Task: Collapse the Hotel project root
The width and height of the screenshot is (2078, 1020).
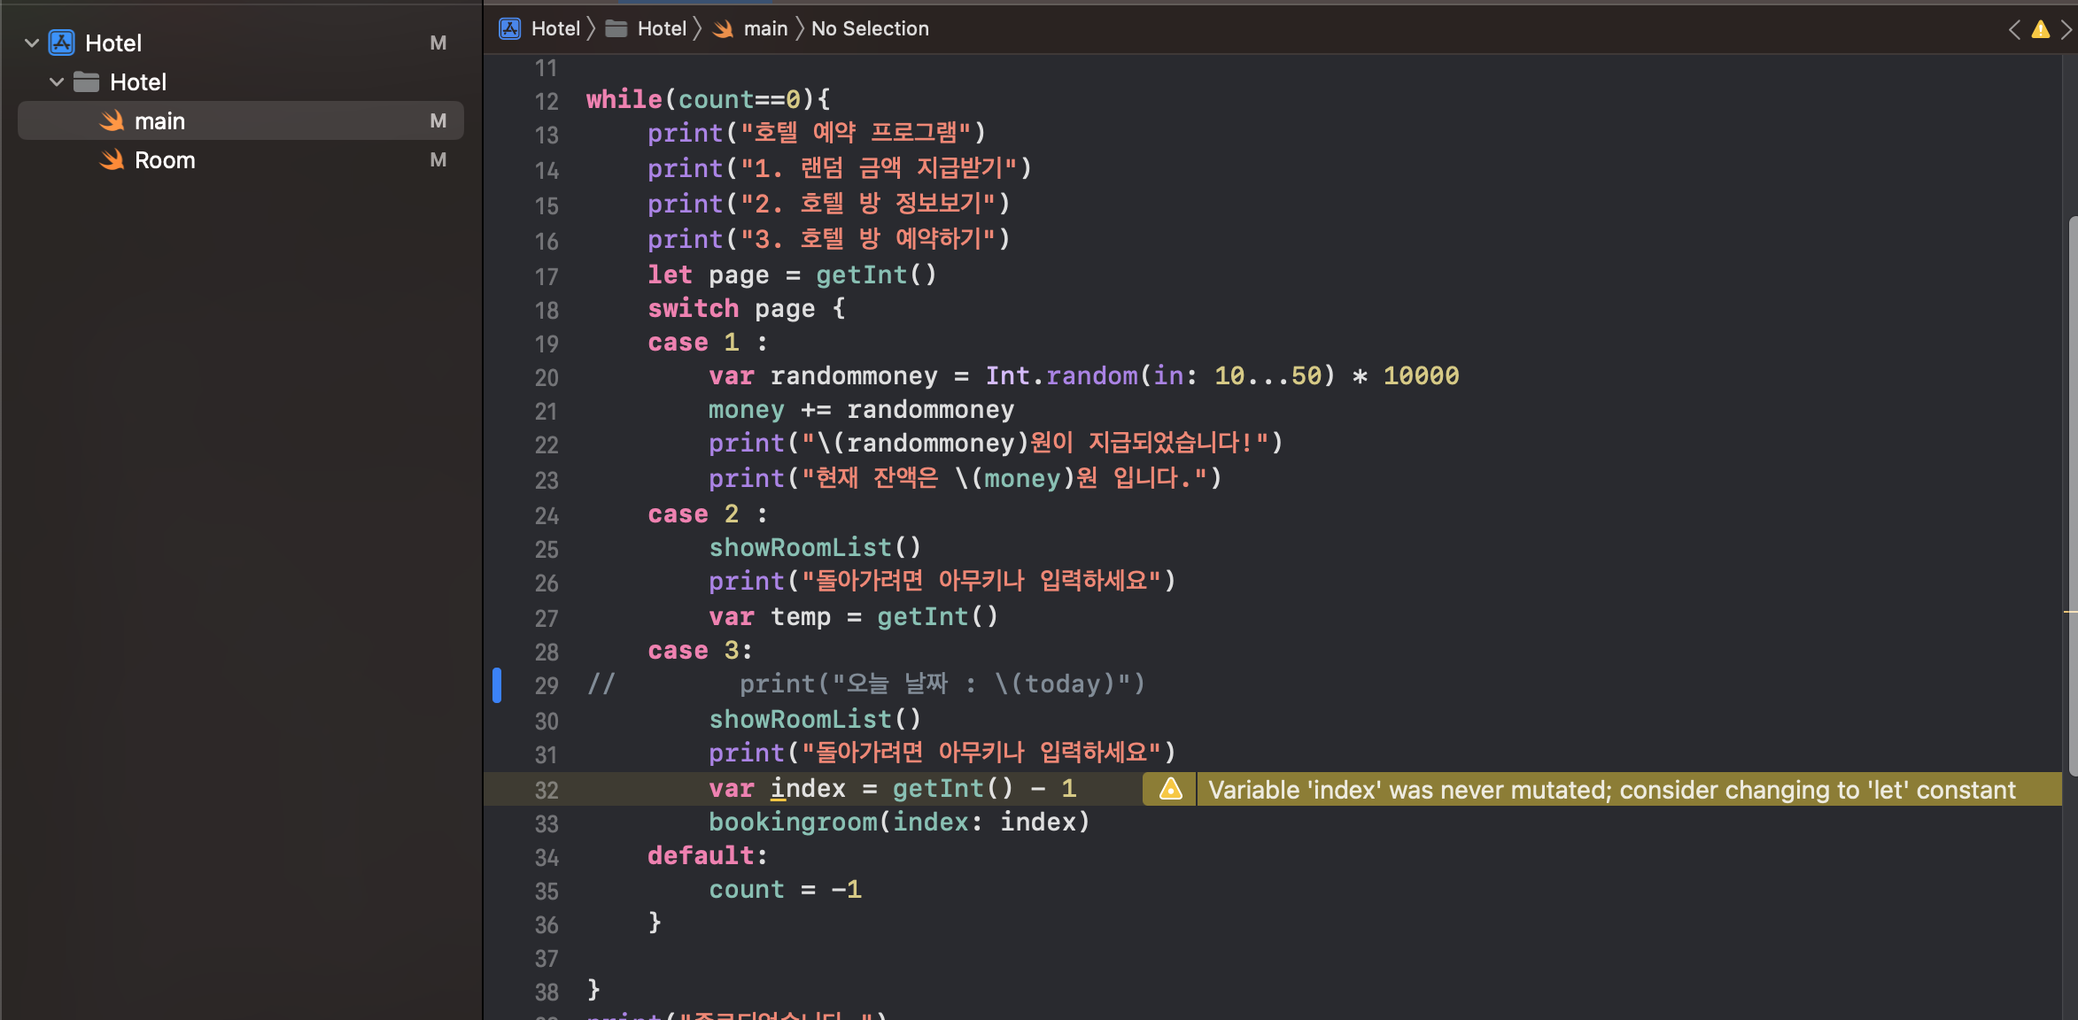Action: [32, 42]
